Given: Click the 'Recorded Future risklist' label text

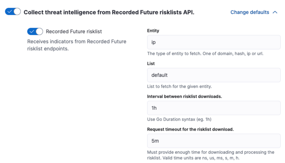Looking at the screenshot, I should point(76,31).
